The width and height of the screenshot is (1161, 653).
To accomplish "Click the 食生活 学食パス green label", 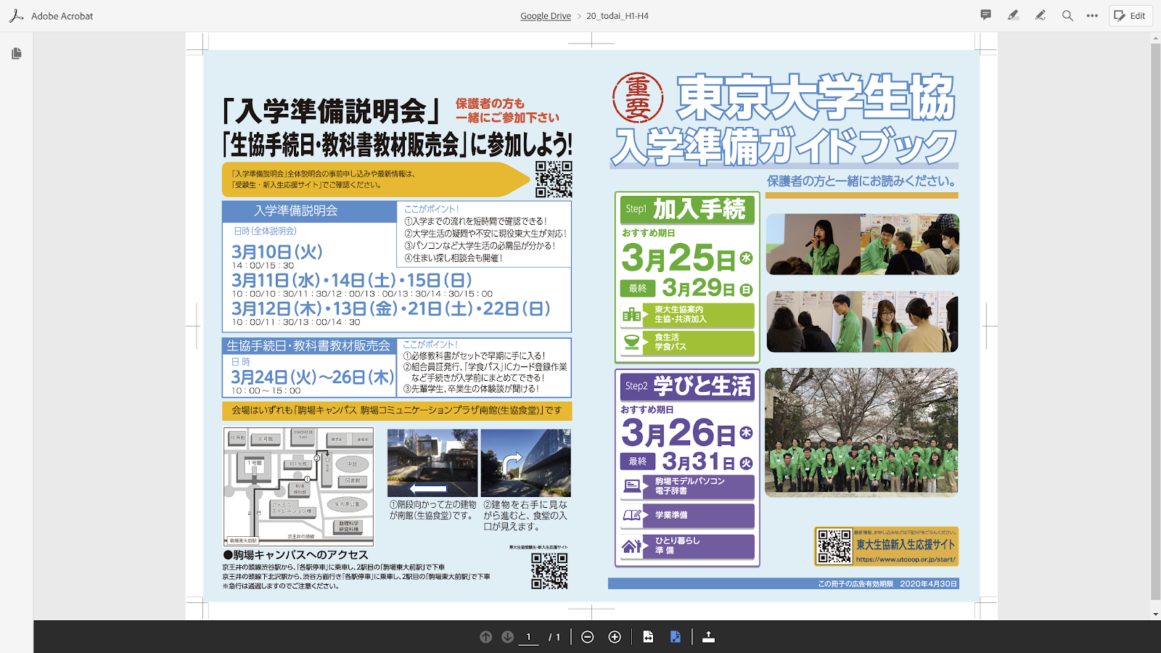I will click(687, 342).
